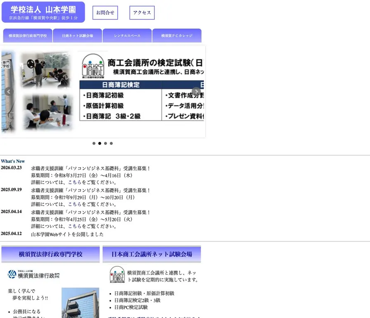Image resolution: width=370 pixels, height=318 pixels.
Task: Click the 2025.04.14 news date
Action: click(11, 211)
